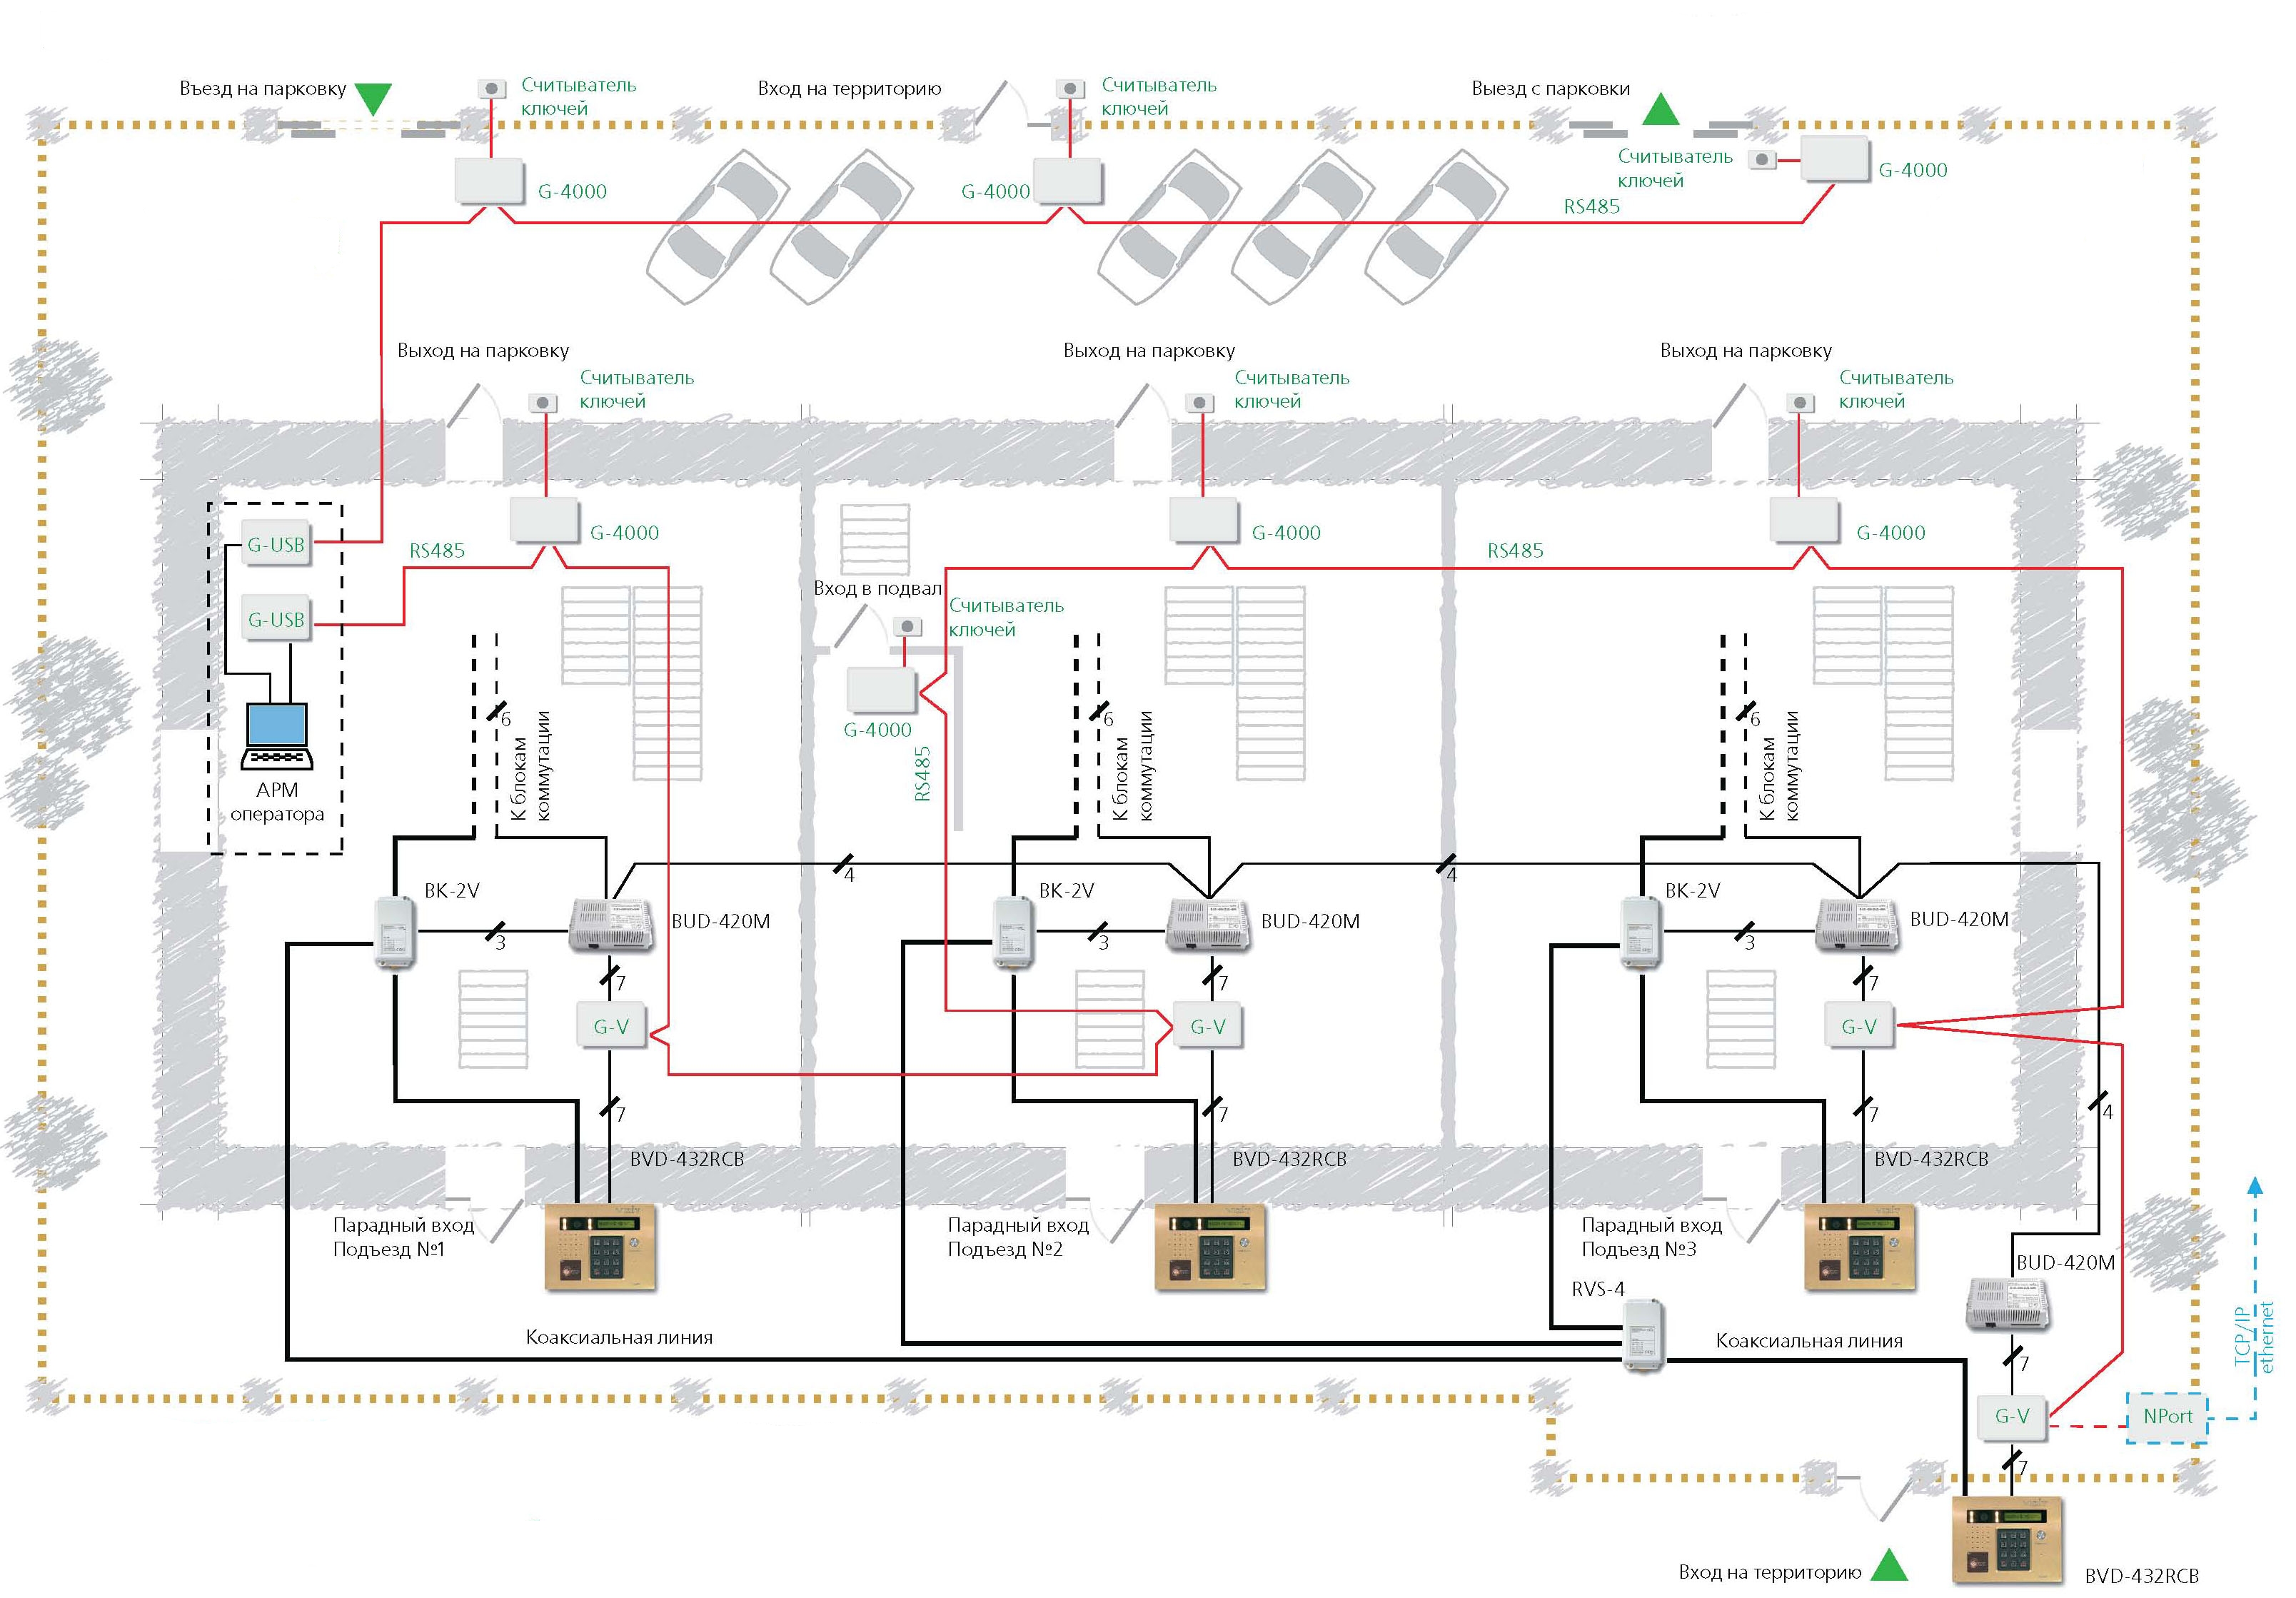The height and width of the screenshot is (1598, 2296).
Task: Click the G-V block near NPort
Action: tap(2012, 1416)
